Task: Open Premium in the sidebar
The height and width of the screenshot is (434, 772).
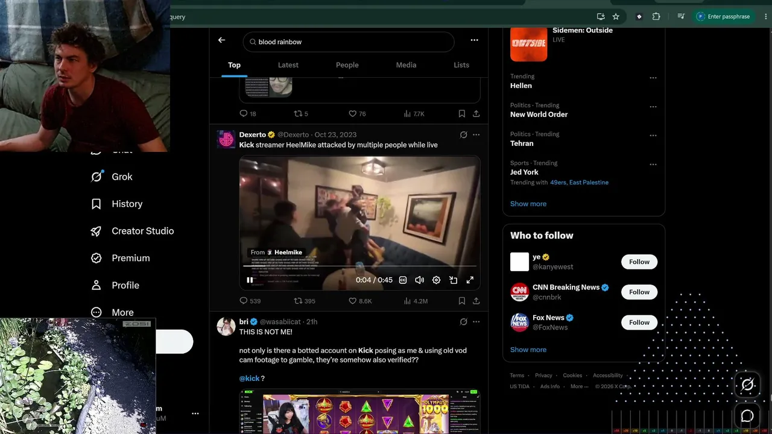Action: click(120, 258)
